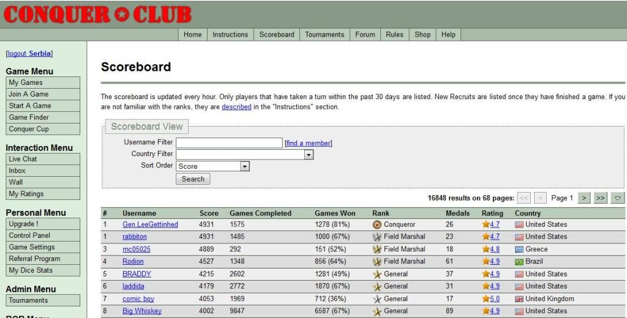Viewport: 627px width, 318px height.
Task: Click Upgrade ! in Personal Menu
Action: [43, 224]
